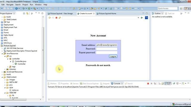Terminate the server from Console toolbar

[x=148, y=84]
